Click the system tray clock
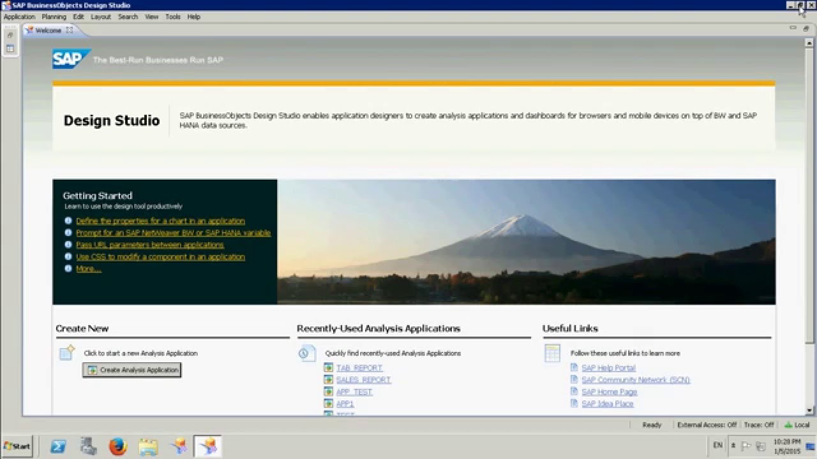817x459 pixels. [787, 446]
